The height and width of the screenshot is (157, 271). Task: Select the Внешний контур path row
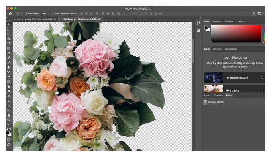coord(234,102)
